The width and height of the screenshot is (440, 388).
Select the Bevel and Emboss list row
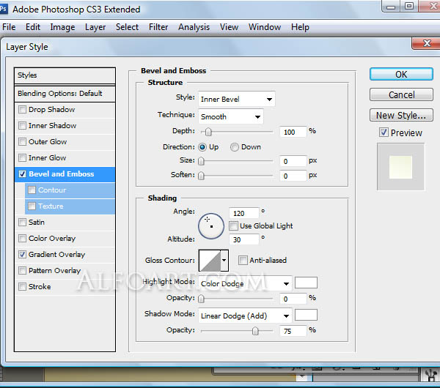pyautogui.click(x=65, y=174)
